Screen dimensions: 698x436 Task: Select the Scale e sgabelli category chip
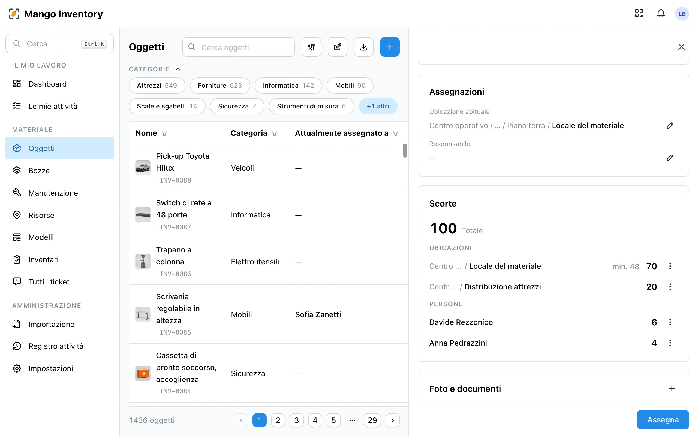[167, 106]
